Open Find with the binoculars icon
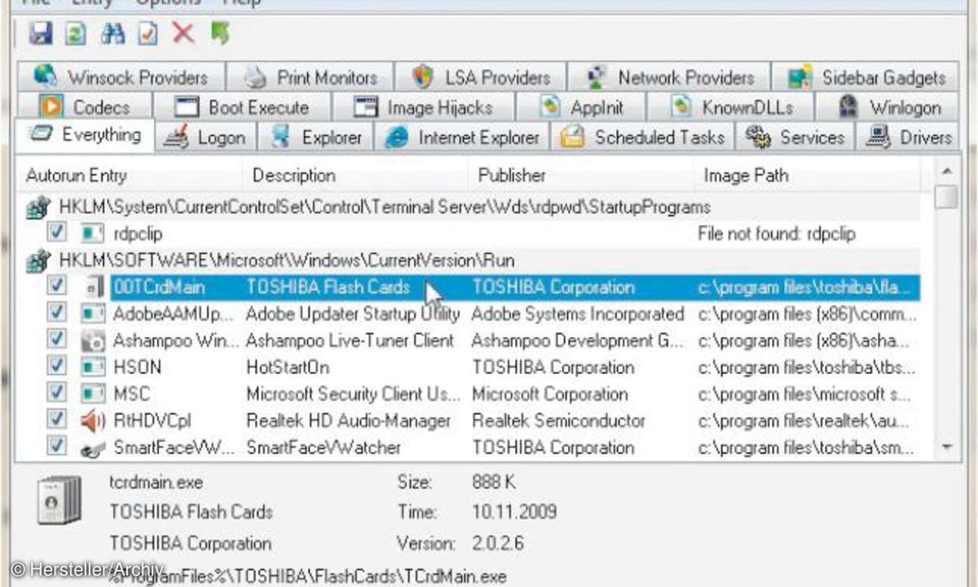This screenshot has height=587, width=978. [x=112, y=33]
